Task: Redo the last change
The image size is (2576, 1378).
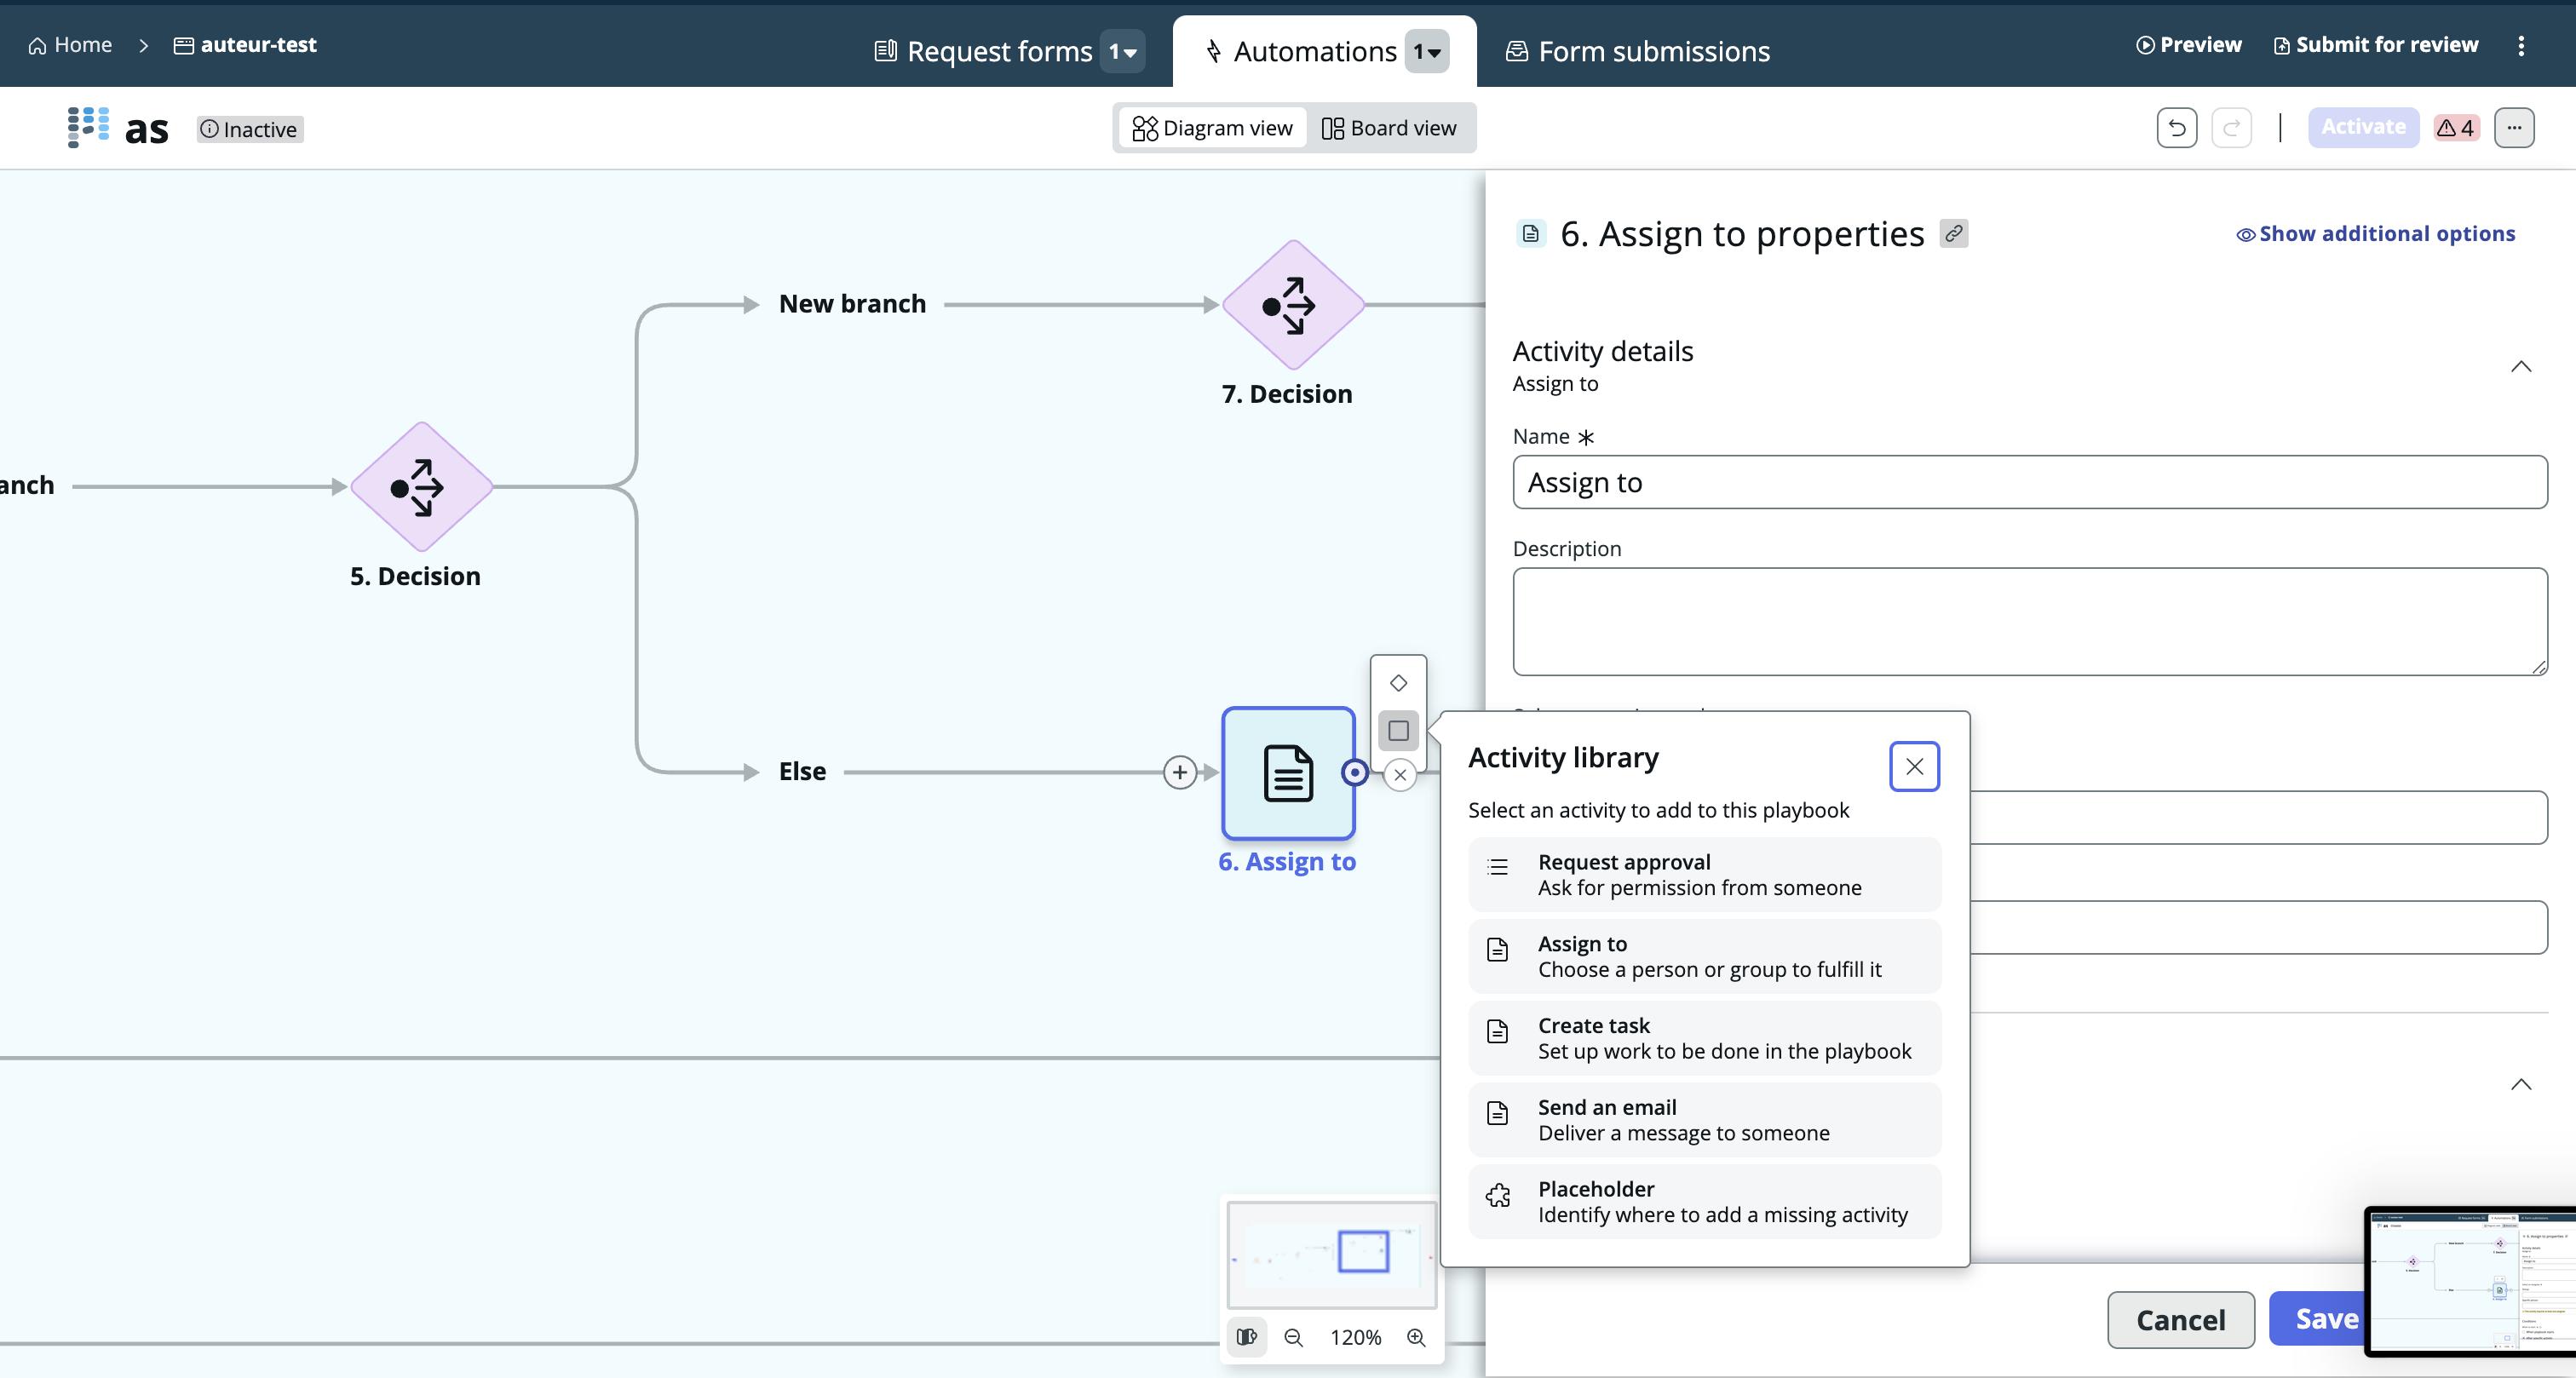Action: 2231,128
